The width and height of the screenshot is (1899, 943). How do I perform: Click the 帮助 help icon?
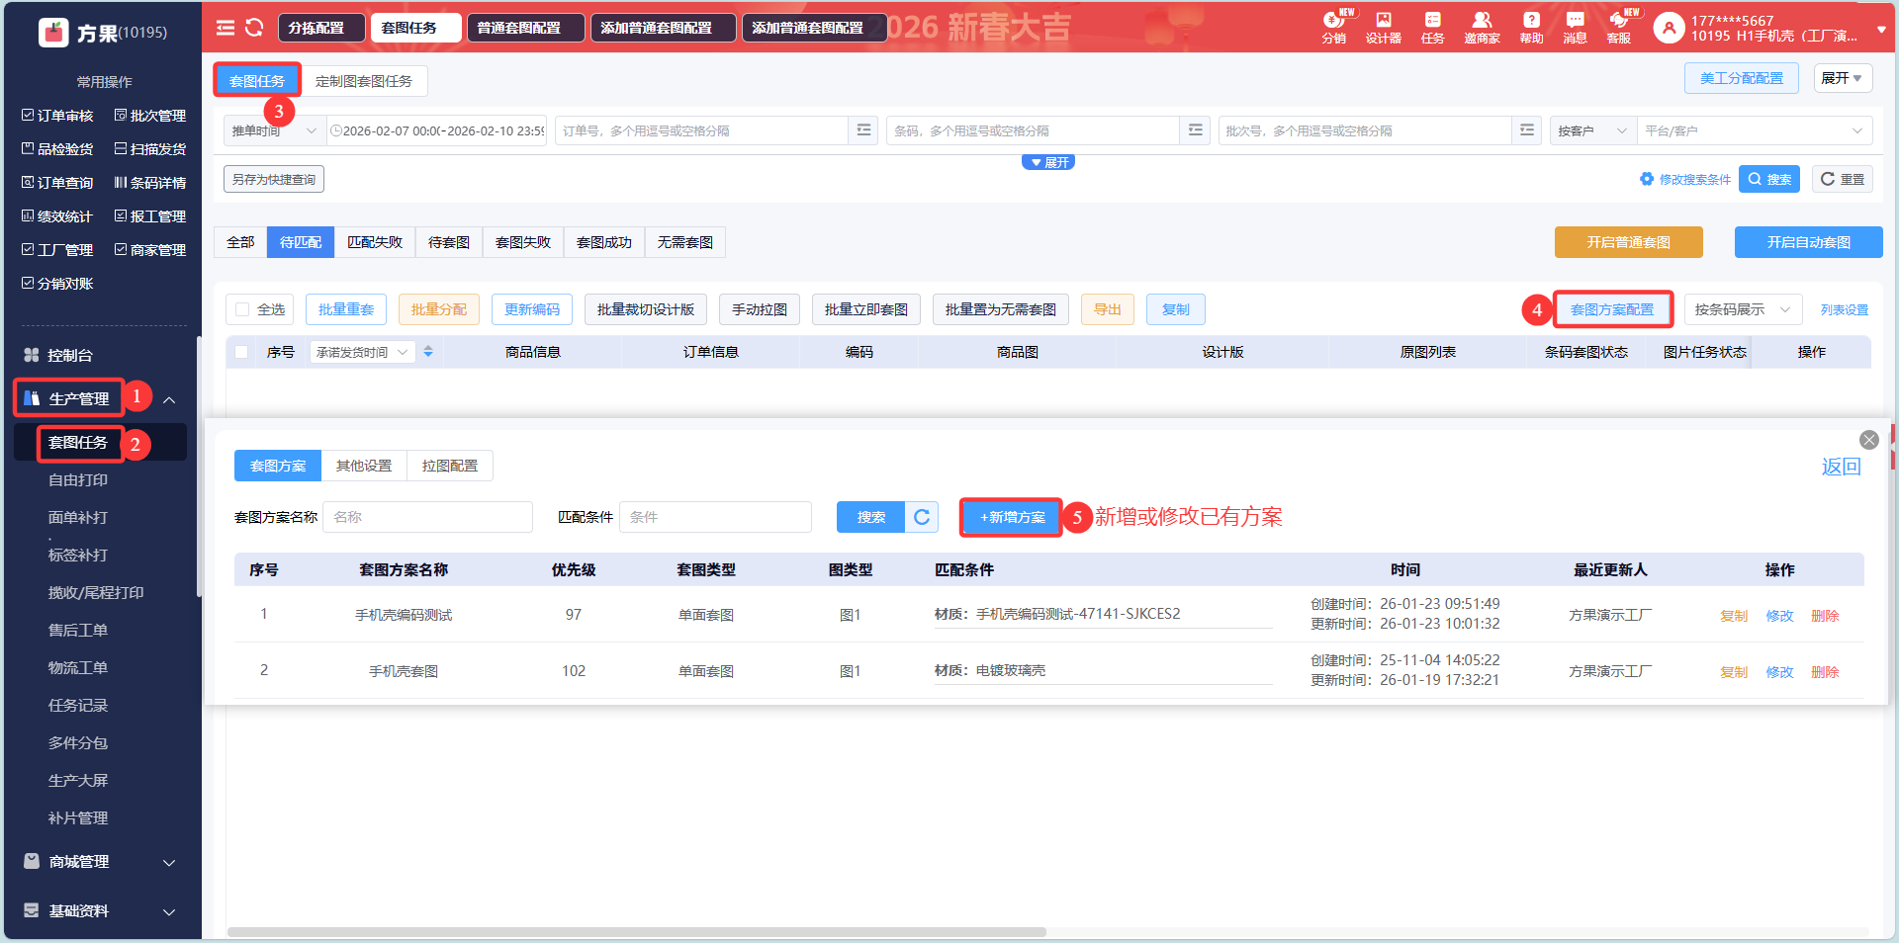tap(1531, 28)
